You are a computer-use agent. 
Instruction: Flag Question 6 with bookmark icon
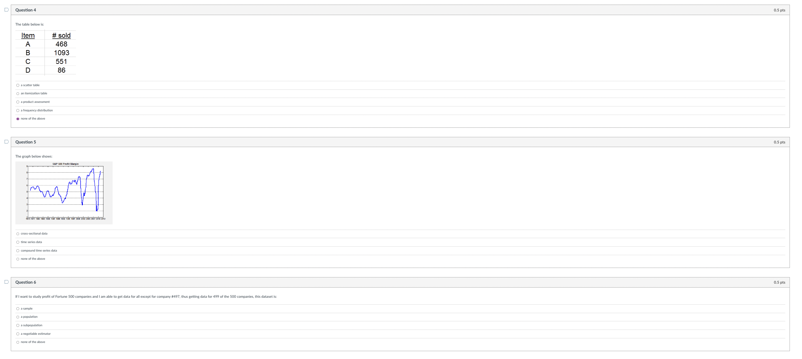(x=6, y=282)
